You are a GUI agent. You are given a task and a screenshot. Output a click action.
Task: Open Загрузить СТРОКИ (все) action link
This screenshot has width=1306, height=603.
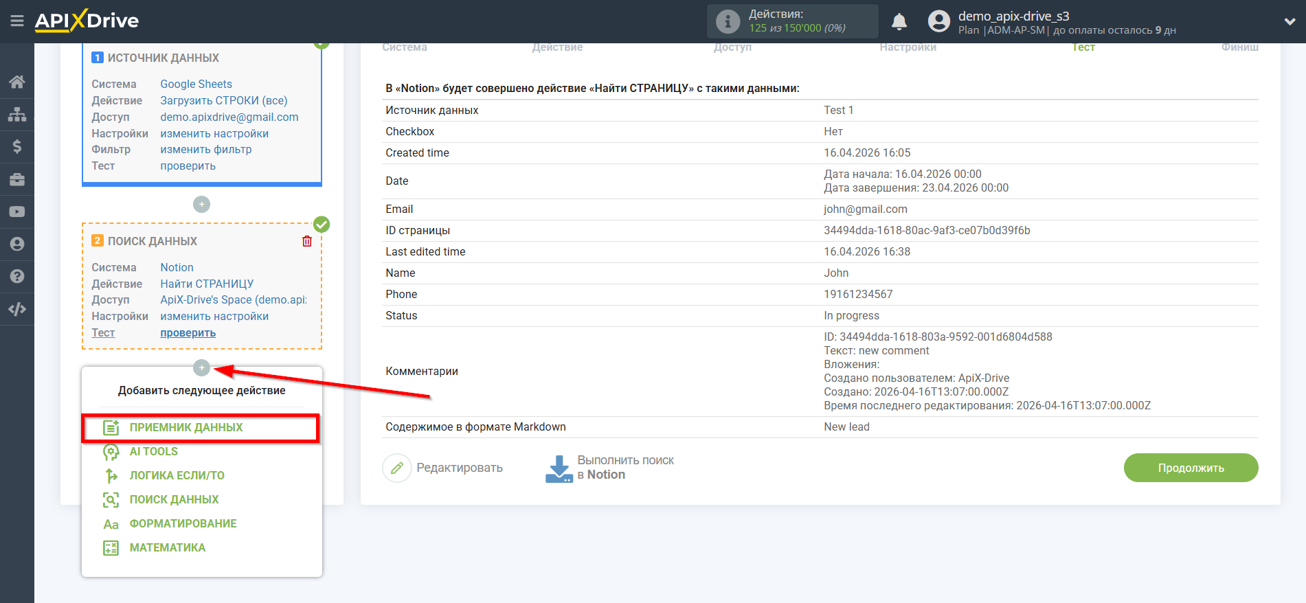pyautogui.click(x=224, y=100)
